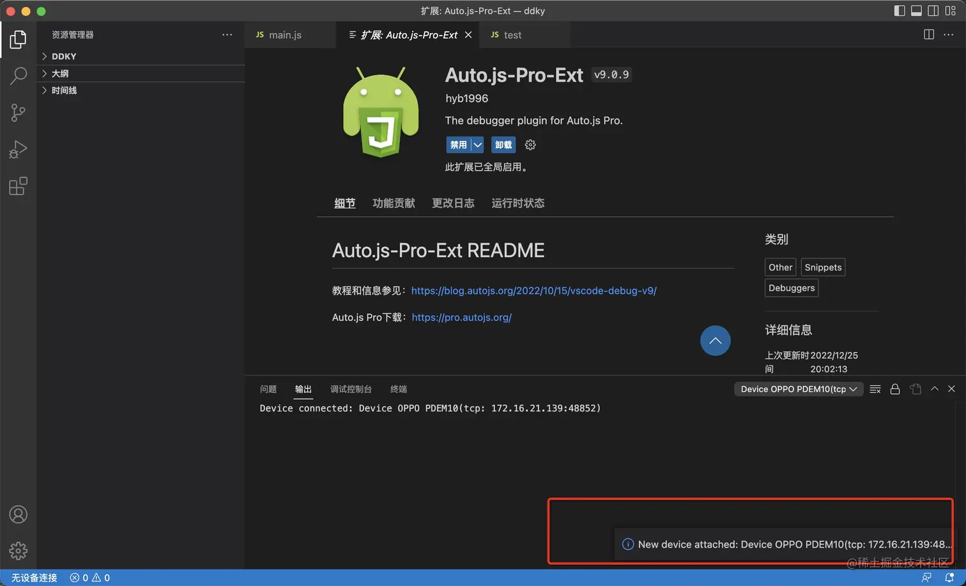
Task: Click errors and warnings count in status bar
Action: [90, 578]
